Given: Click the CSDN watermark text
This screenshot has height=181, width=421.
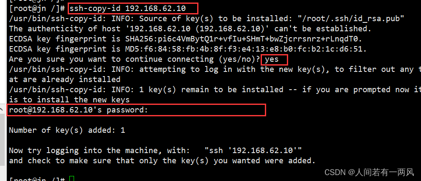Looking at the screenshot, I should click(369, 173).
